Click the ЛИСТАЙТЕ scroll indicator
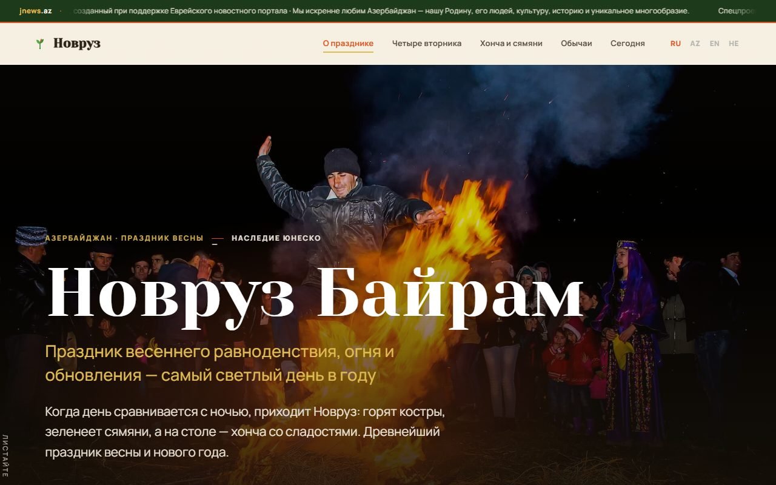776x485 pixels. [x=5, y=455]
